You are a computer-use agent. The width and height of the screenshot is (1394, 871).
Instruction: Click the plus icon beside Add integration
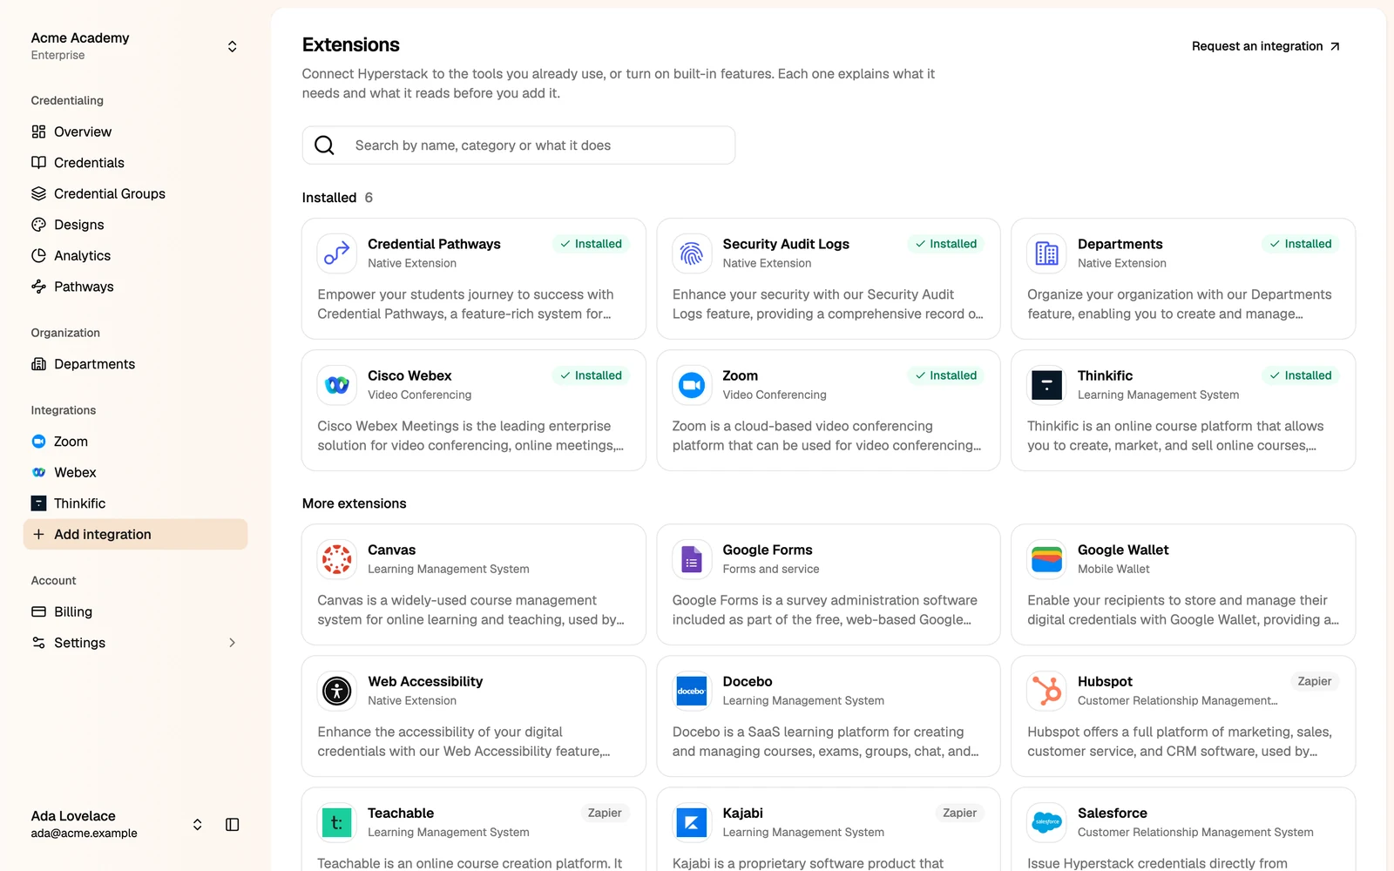38,534
